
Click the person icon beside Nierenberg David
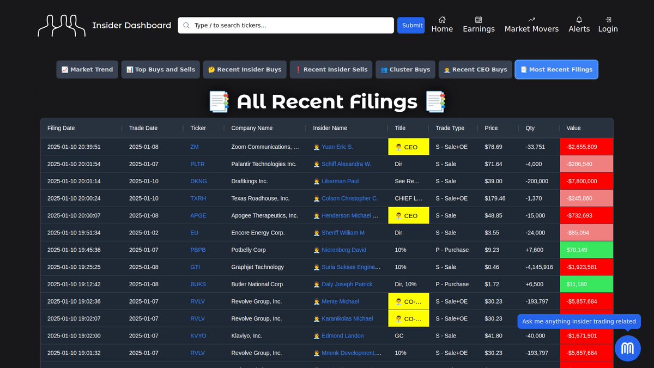pos(317,250)
